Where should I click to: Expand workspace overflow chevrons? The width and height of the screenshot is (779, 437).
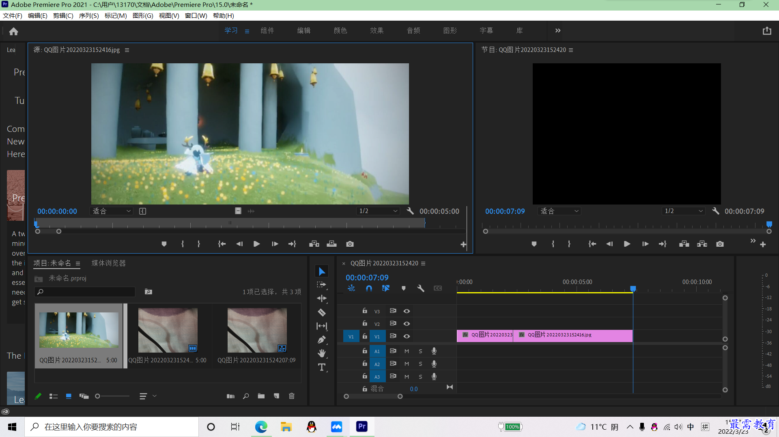tap(558, 30)
